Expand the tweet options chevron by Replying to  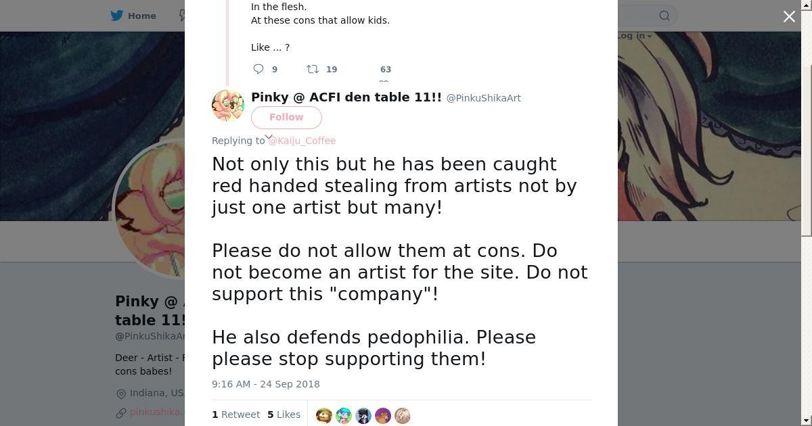pos(269,137)
